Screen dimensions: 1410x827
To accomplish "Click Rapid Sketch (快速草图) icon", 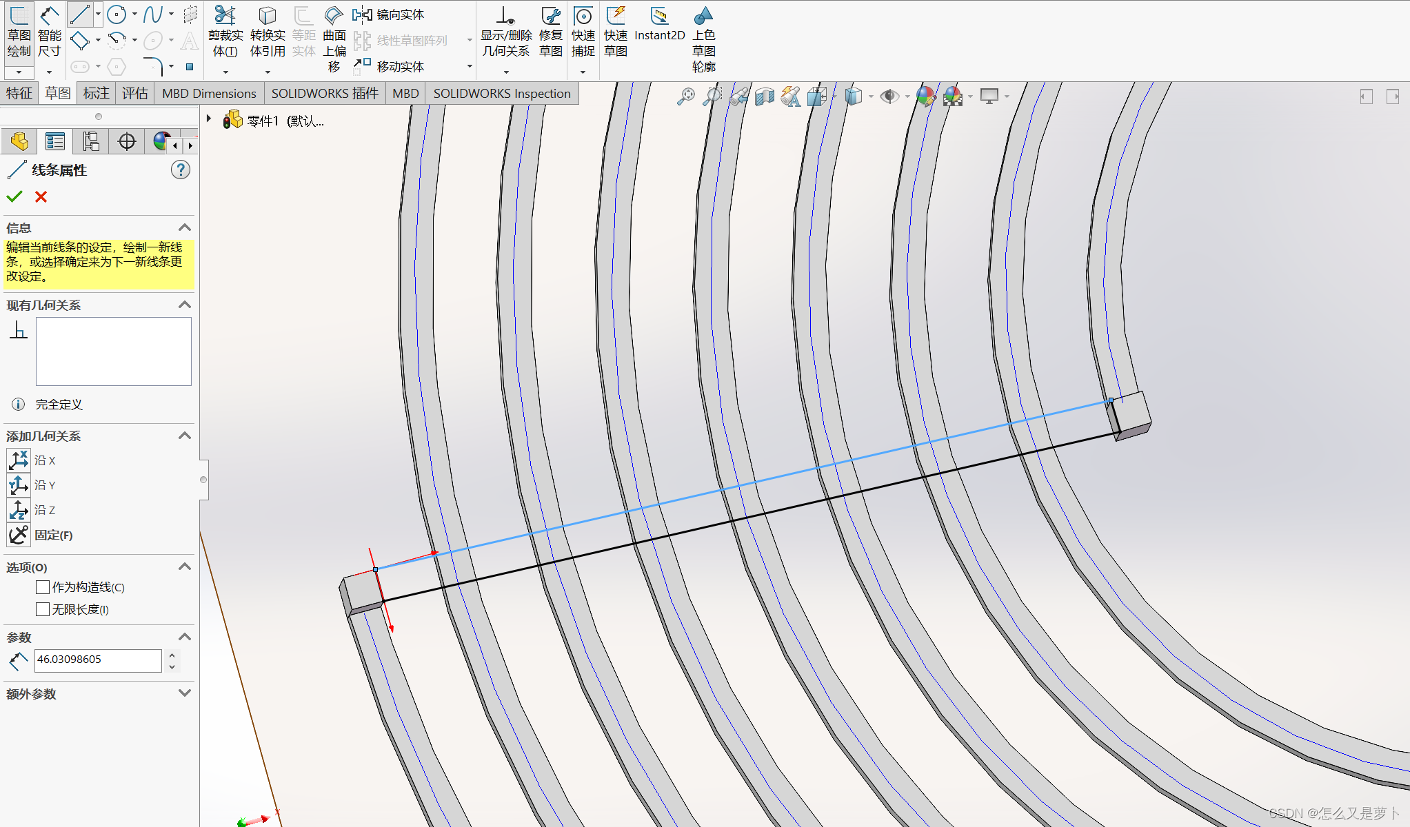I will 615,15.
